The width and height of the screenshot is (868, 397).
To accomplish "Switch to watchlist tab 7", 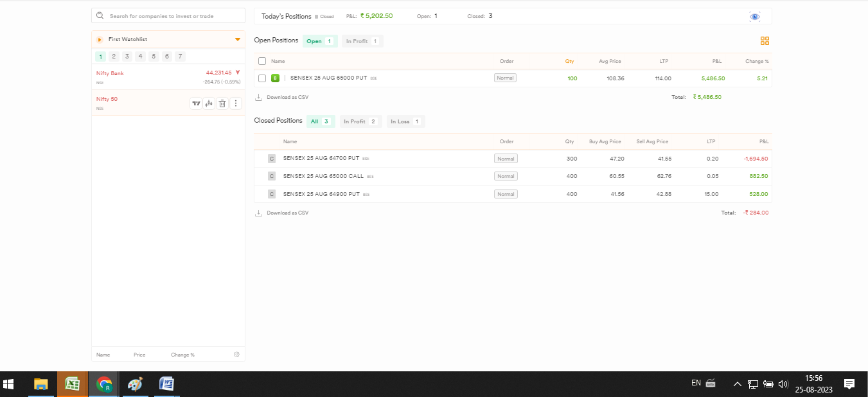I will click(x=181, y=57).
